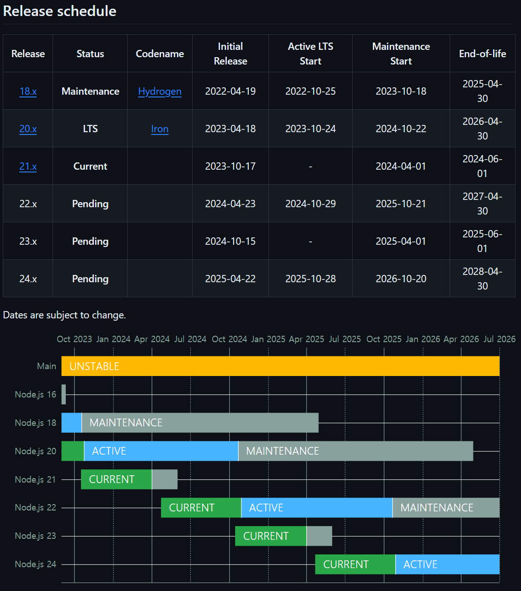Image resolution: width=521 pixels, height=591 pixels.
Task: Open the 18.x release link
Action: point(28,91)
